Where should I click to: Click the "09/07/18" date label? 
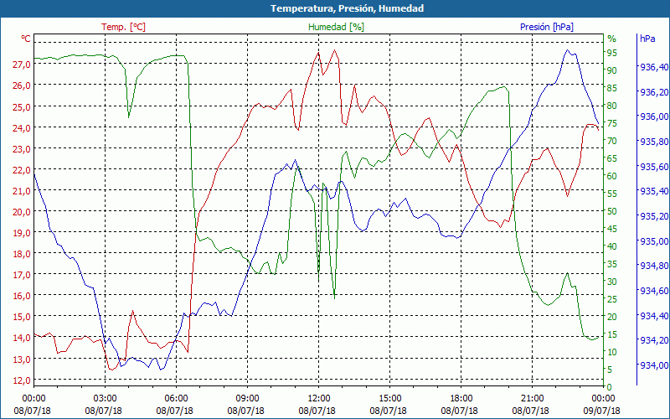tap(601, 411)
